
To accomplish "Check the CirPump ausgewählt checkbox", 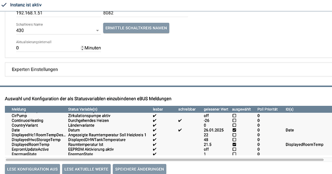I will [234, 116].
